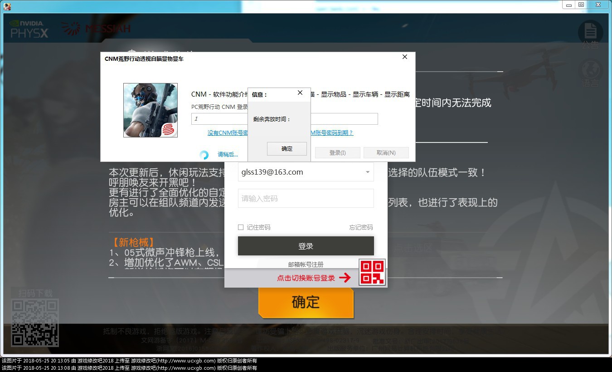Minimize the game window
The width and height of the screenshot is (612, 372).
pyautogui.click(x=569, y=5)
